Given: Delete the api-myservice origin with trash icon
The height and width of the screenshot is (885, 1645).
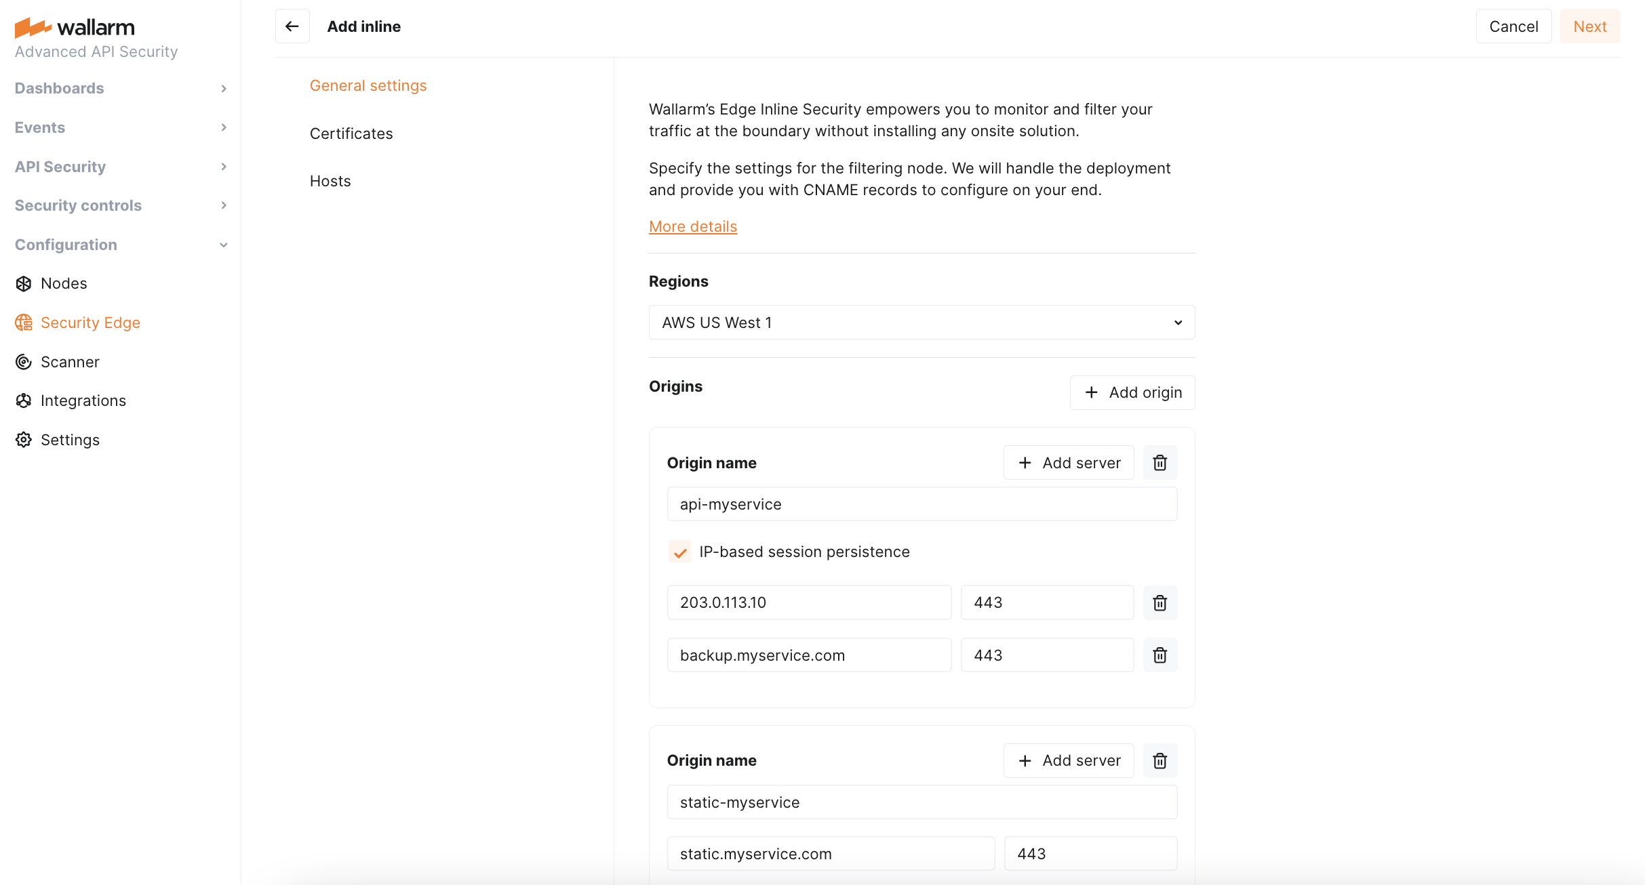Looking at the screenshot, I should [1160, 463].
